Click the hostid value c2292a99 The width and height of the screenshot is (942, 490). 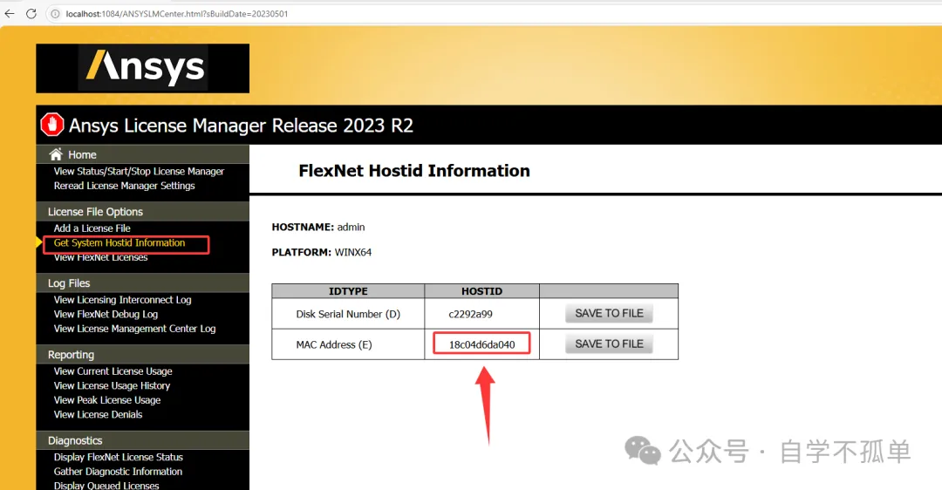point(470,314)
